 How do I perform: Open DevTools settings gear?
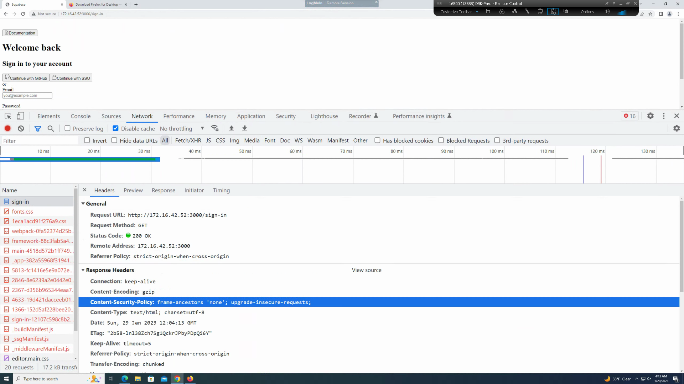point(650,116)
